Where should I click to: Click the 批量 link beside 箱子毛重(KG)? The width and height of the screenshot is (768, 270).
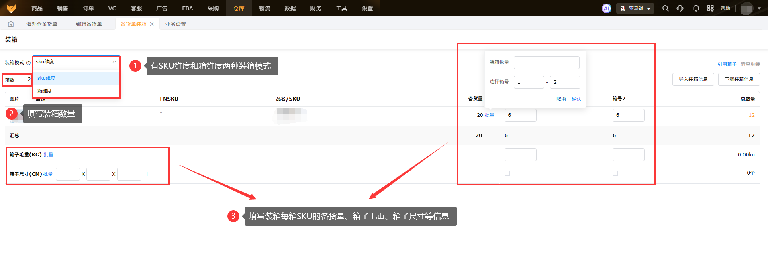[48, 155]
